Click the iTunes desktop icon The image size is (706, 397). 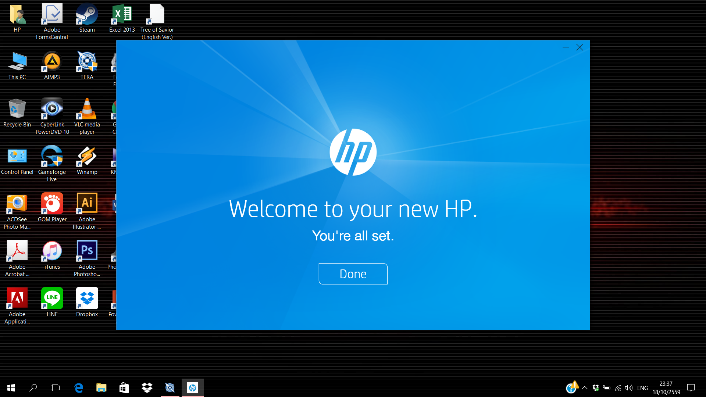point(52,251)
